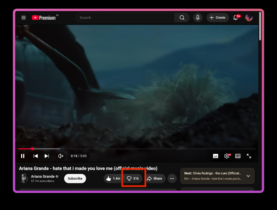Screen dimensions: 277x210
Task: Click the 0:18 / 5:00 time display
Action: pyautogui.click(x=79, y=156)
